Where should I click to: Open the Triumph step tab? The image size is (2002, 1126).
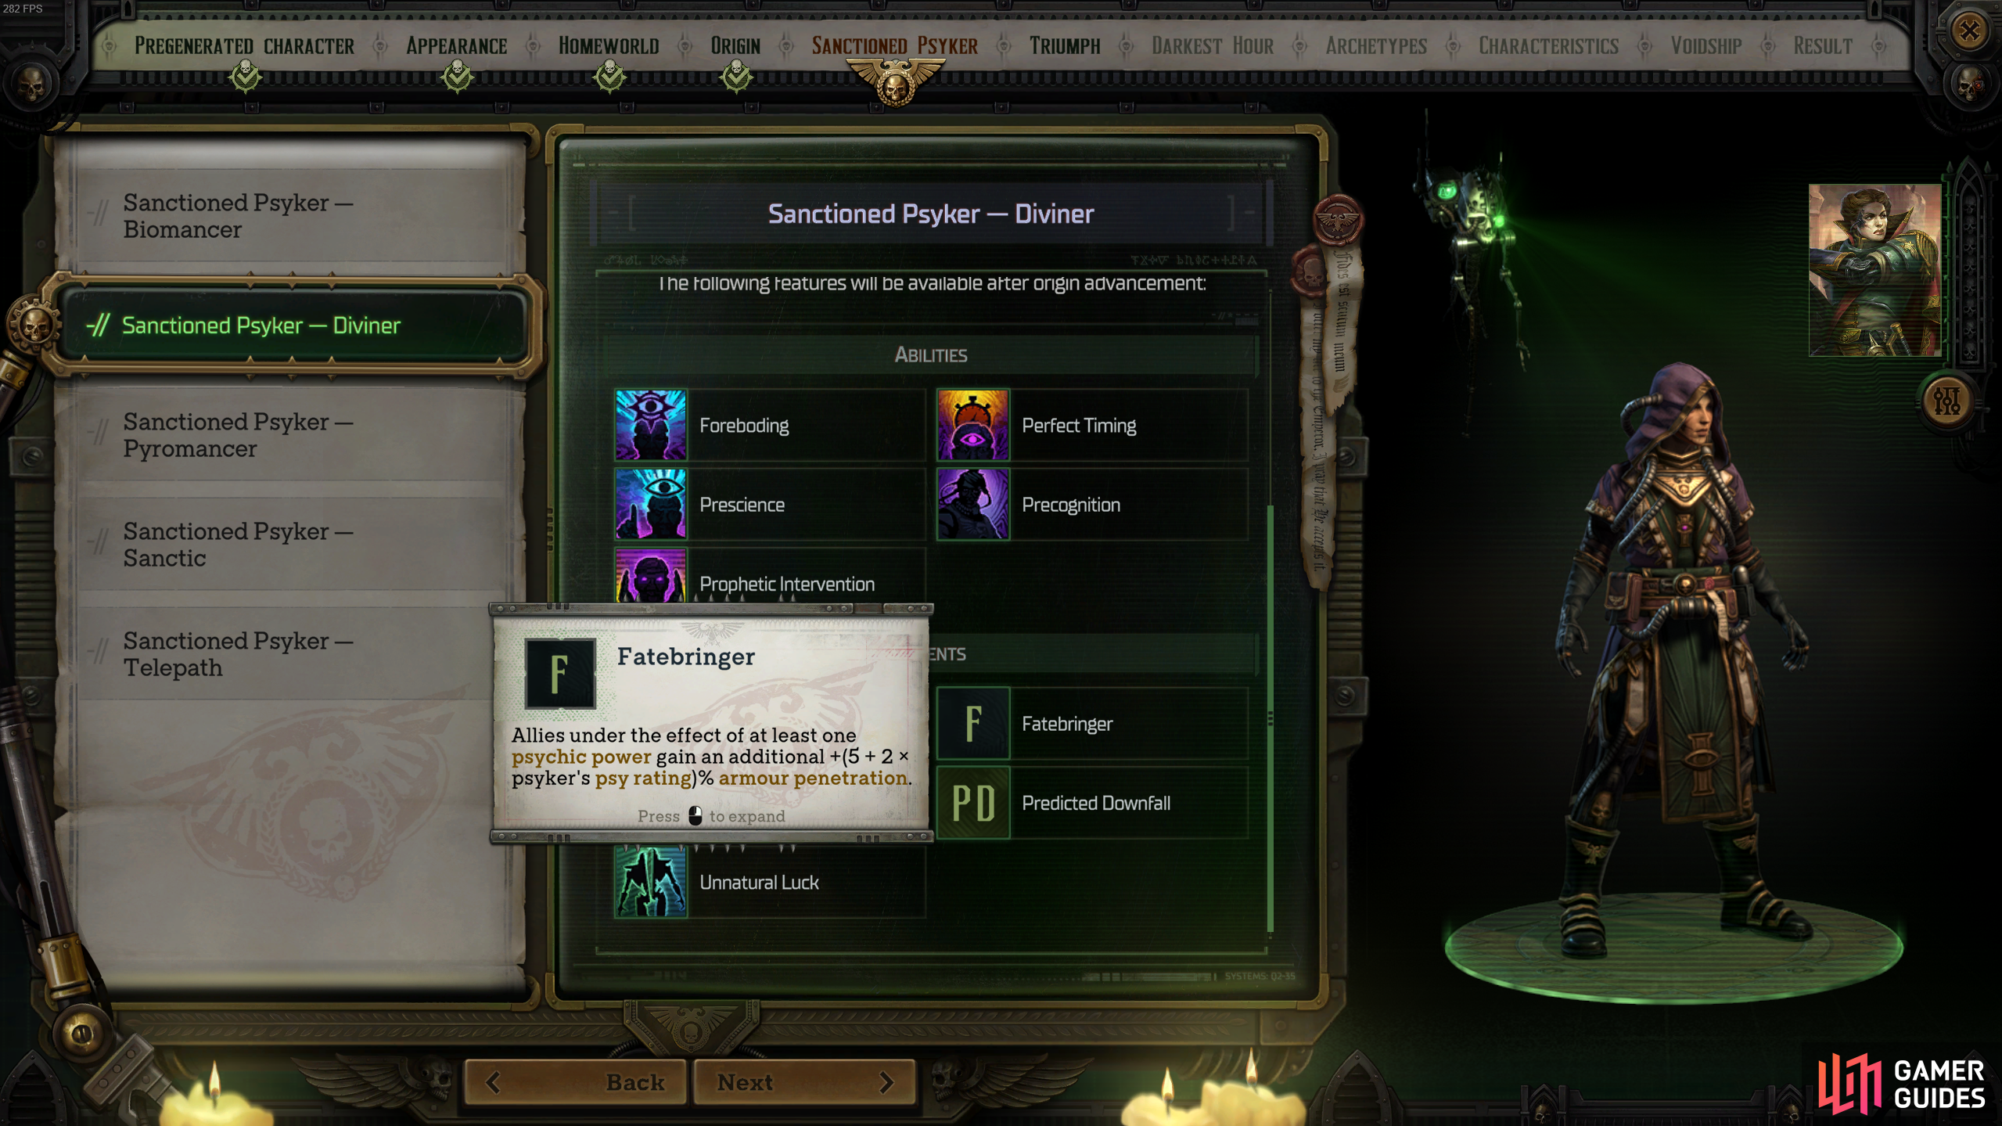pos(1065,46)
